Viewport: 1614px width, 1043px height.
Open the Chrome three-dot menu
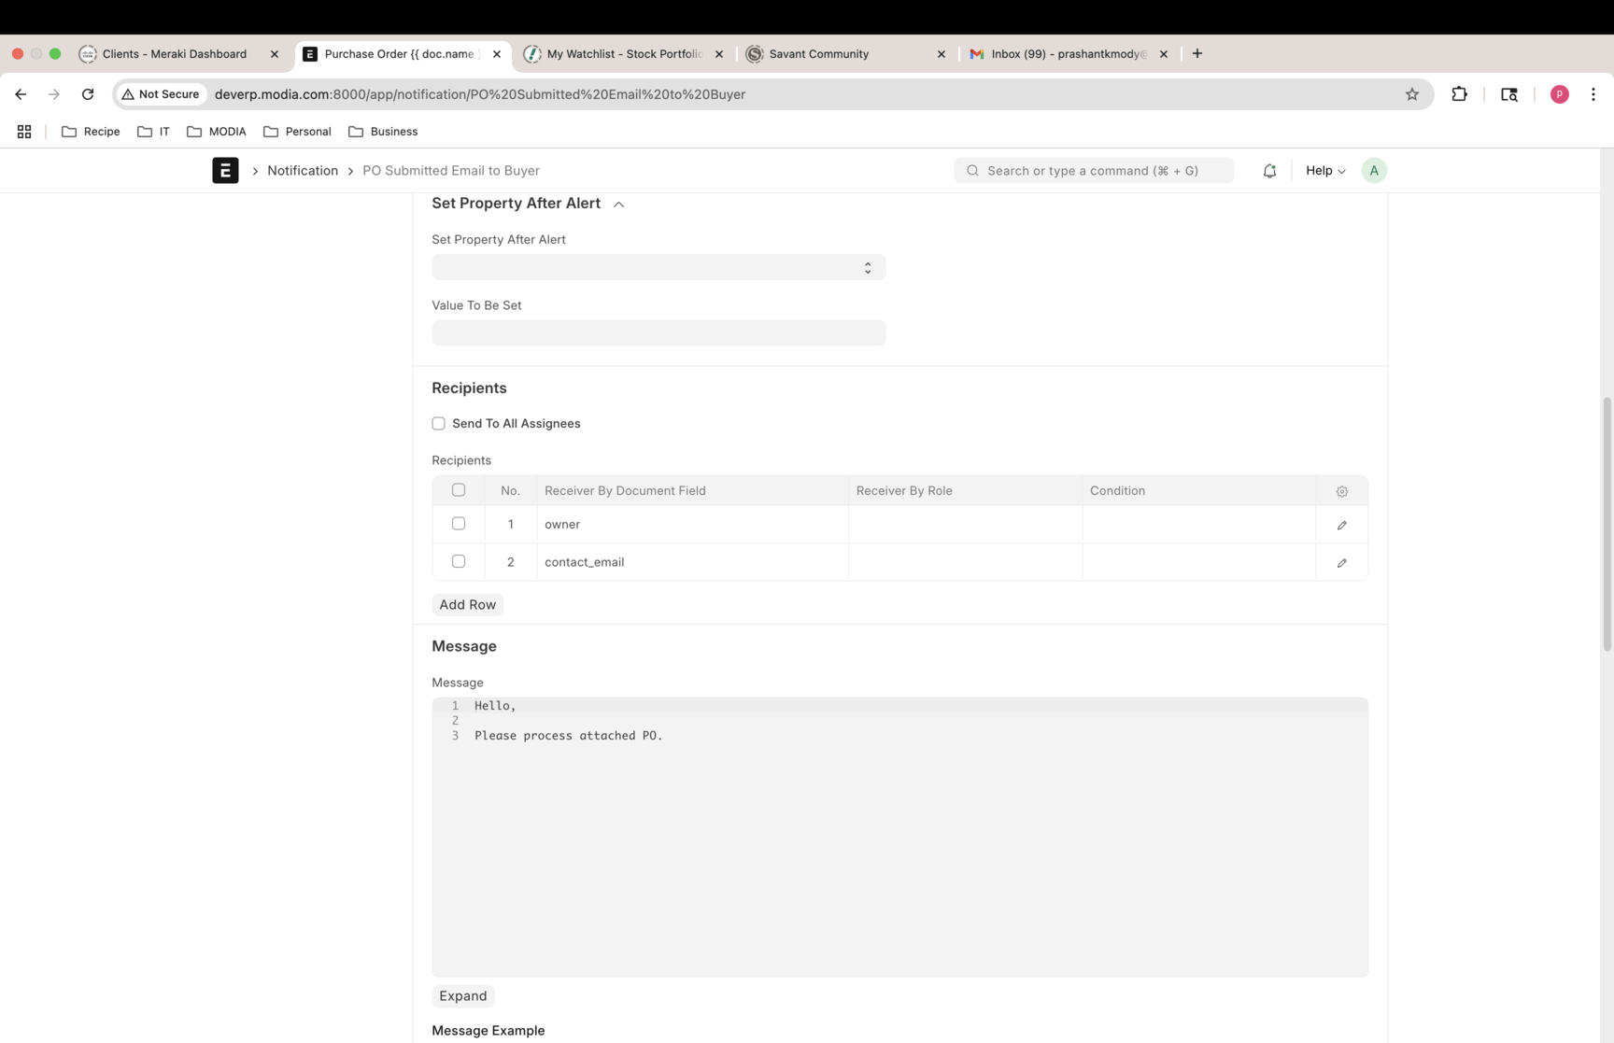pos(1593,94)
